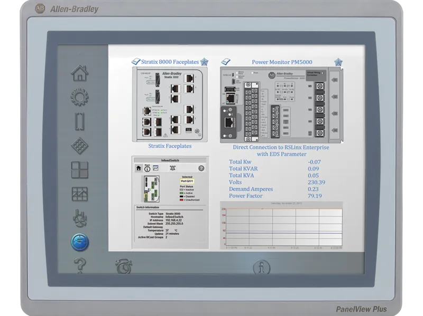The height and width of the screenshot is (316, 423).
Task: Click the Total Kw value -0.07
Action: point(314,162)
